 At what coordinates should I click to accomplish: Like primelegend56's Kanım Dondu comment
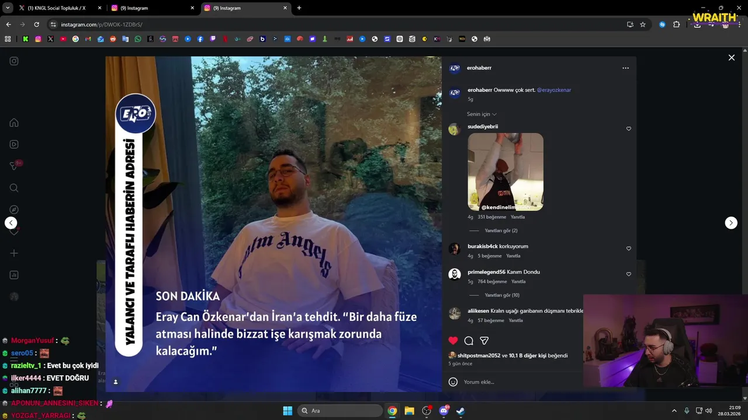tap(629, 274)
